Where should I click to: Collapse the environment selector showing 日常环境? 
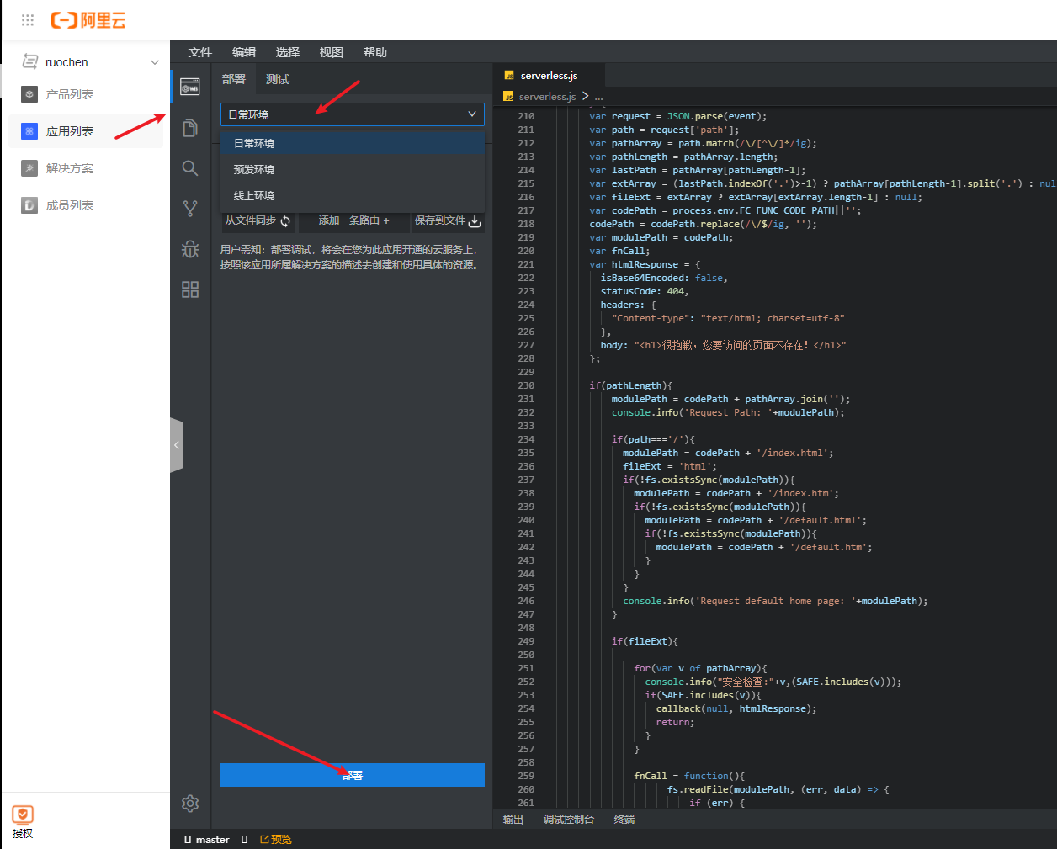click(x=353, y=114)
